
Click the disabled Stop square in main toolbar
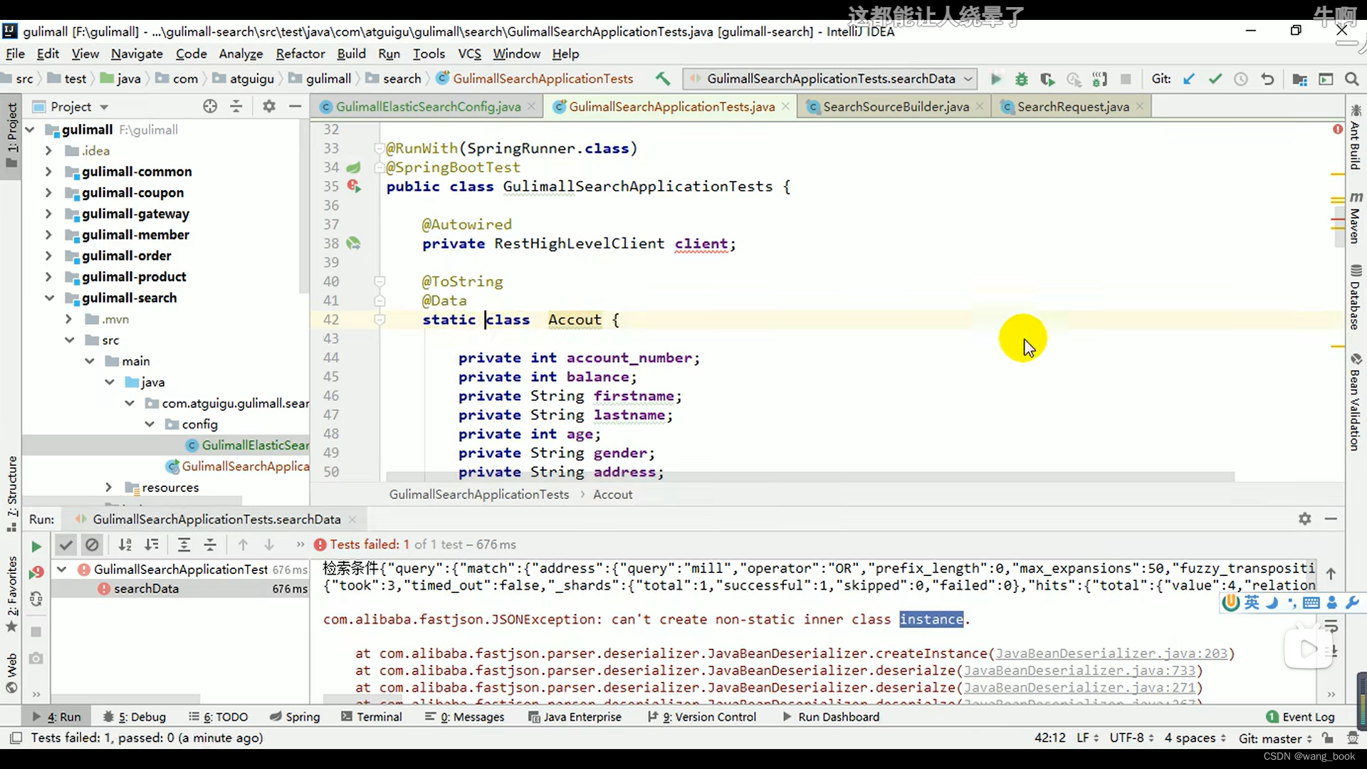(1126, 79)
